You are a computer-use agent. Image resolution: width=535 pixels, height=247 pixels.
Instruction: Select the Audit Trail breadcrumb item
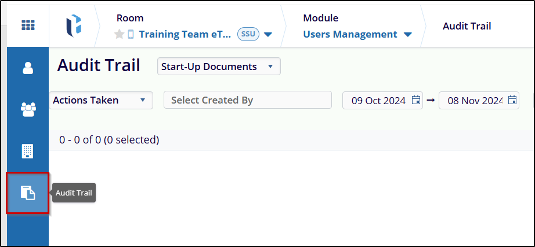point(467,26)
